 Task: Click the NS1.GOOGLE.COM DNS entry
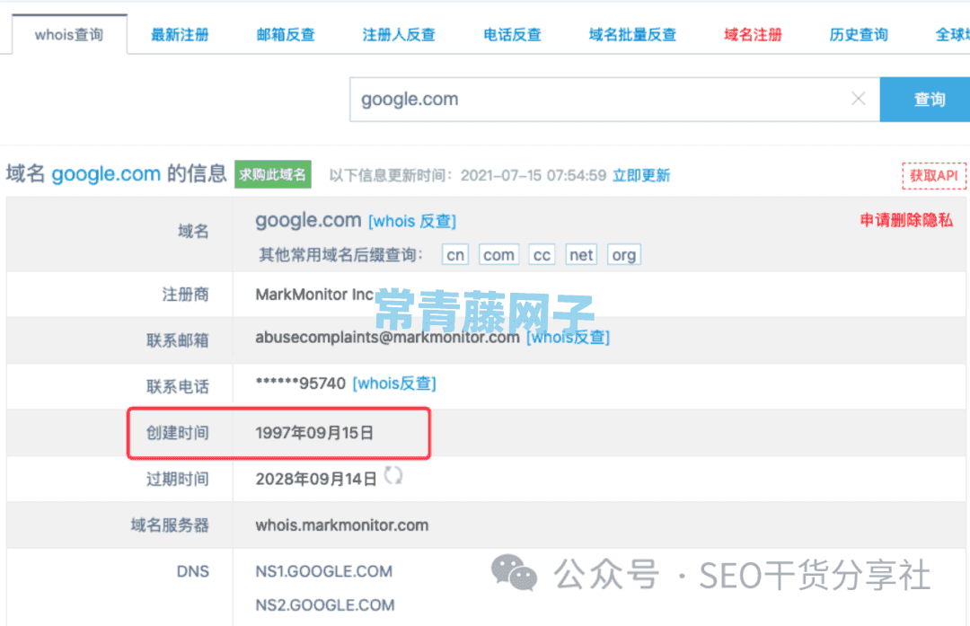click(x=324, y=571)
